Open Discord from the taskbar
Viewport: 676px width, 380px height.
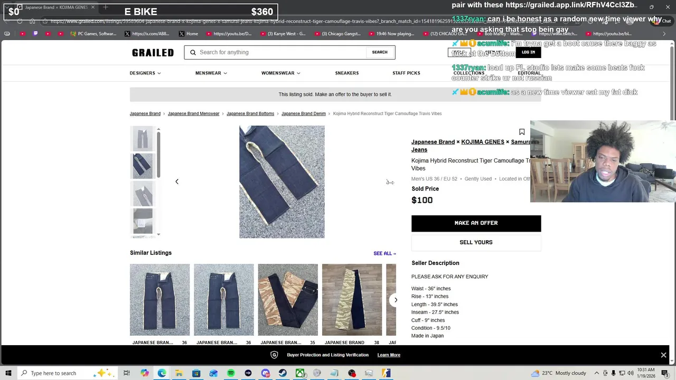265,373
